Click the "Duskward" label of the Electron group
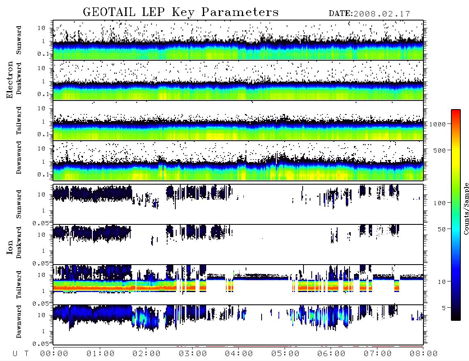The width and height of the screenshot is (469, 361). coord(19,78)
